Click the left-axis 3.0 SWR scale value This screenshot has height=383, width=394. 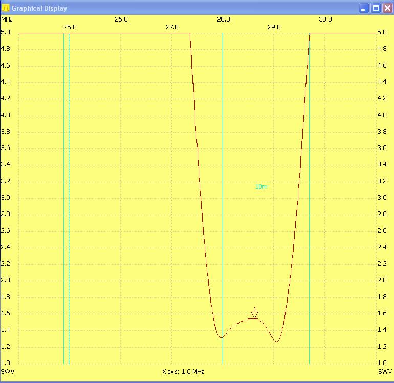pyautogui.click(x=5, y=198)
